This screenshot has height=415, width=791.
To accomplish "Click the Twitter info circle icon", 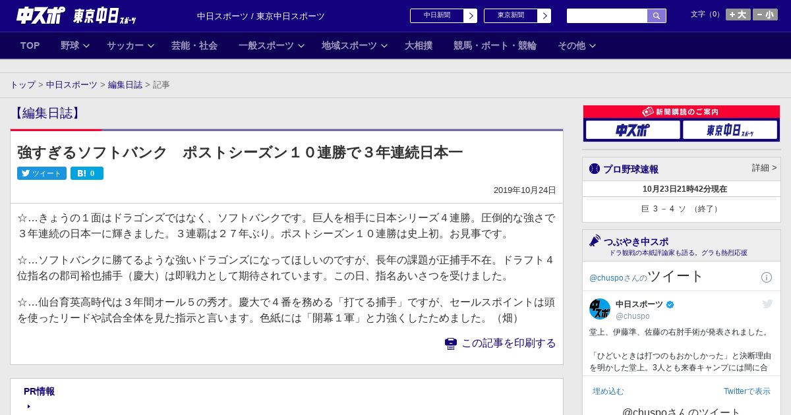I will tap(767, 277).
